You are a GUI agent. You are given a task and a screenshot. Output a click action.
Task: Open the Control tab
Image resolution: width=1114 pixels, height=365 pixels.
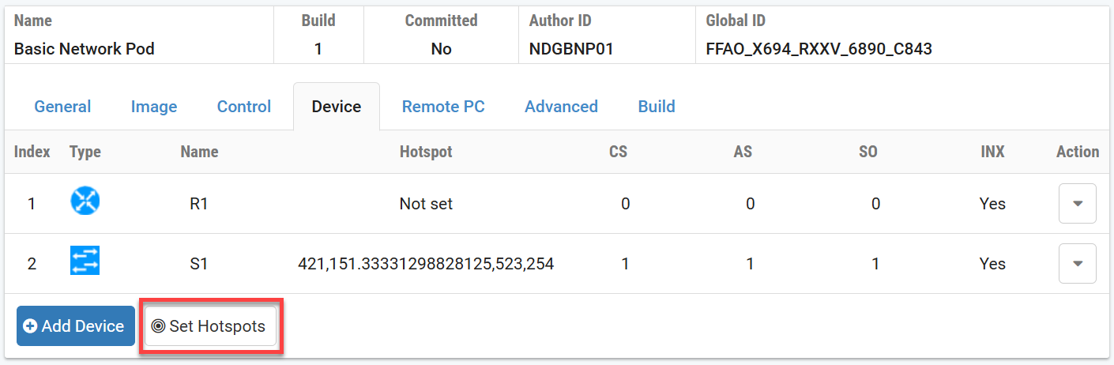click(244, 107)
